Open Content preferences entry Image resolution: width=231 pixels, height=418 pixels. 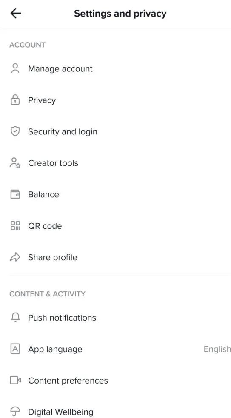pyautogui.click(x=116, y=381)
